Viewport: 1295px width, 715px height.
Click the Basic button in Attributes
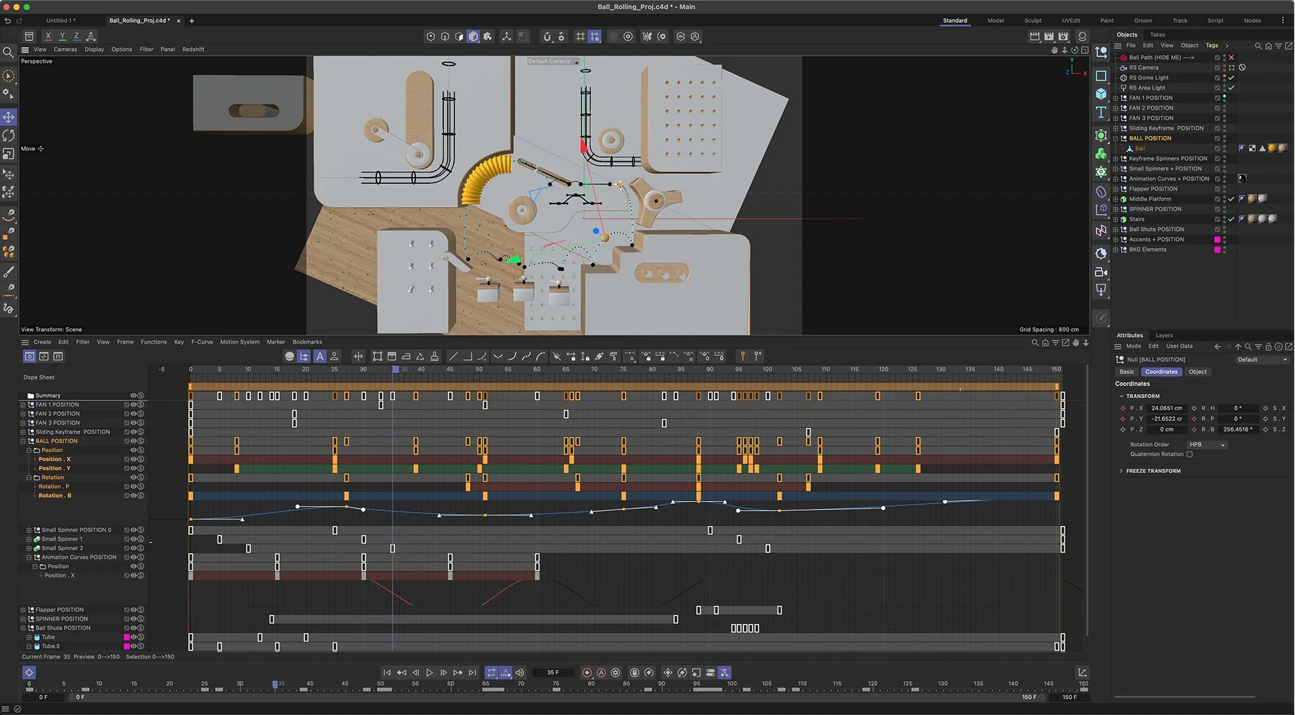click(x=1126, y=372)
